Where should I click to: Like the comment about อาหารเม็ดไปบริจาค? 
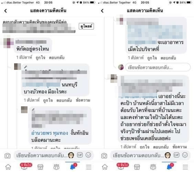[x=152, y=58]
